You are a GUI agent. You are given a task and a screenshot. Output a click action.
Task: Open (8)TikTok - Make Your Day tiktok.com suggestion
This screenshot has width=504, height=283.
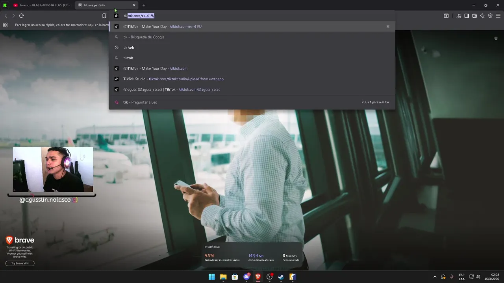[252, 68]
